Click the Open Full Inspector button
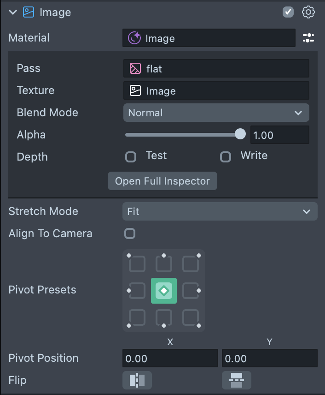The height and width of the screenshot is (395, 325). click(162, 181)
